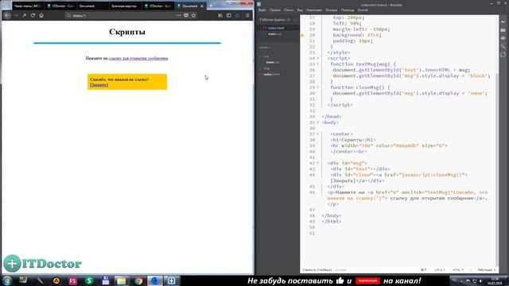
Task: Bookmark this page with the star icon
Action: [x=193, y=15]
